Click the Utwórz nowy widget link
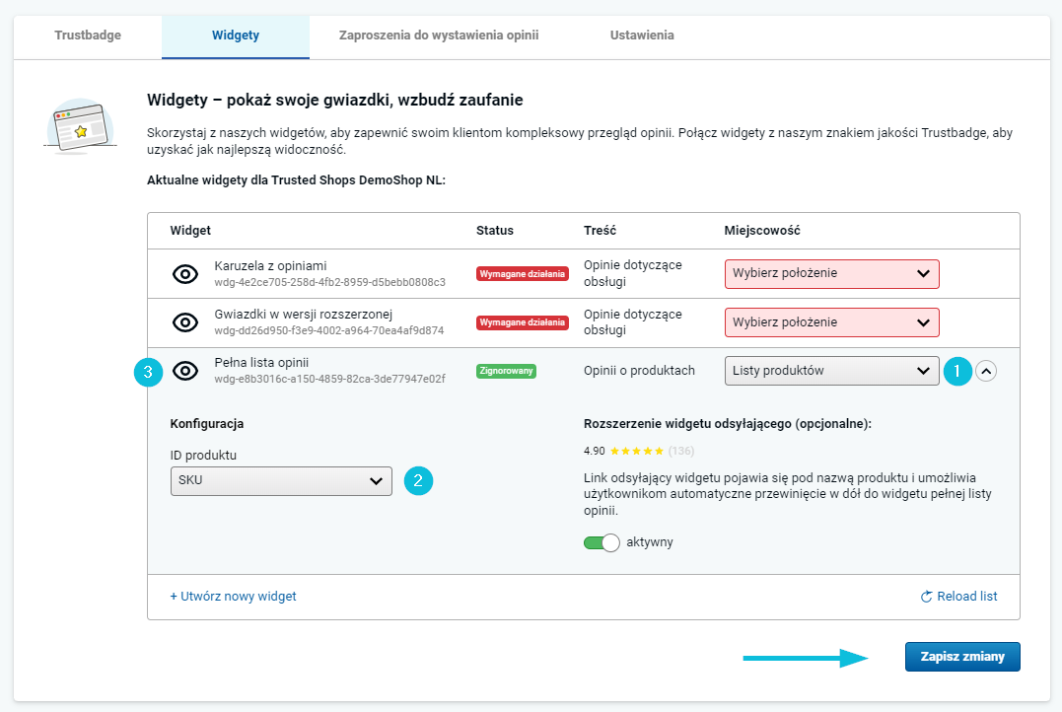The image size is (1062, 712). click(x=233, y=597)
